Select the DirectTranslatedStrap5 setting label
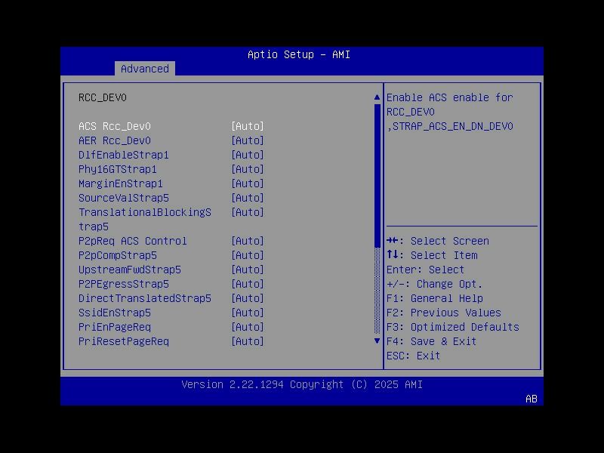Viewport: 604px width, 453px height. click(145, 298)
